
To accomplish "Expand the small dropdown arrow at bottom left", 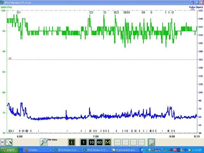I will 3,142.
